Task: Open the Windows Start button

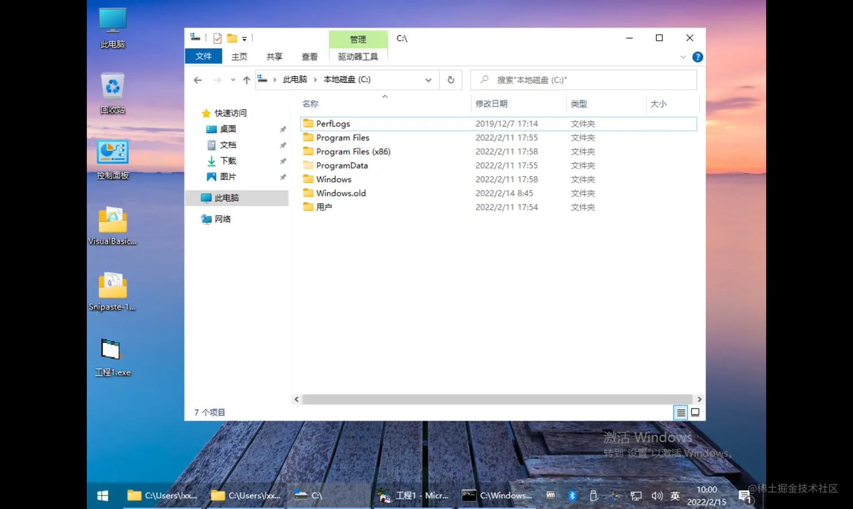Action: coord(103,495)
